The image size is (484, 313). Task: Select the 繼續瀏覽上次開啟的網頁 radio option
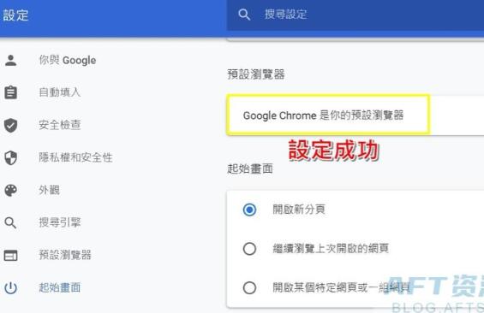click(249, 249)
